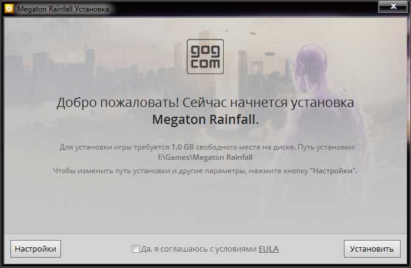
Task: Open the Настройки settings button
Action: tap(35, 249)
